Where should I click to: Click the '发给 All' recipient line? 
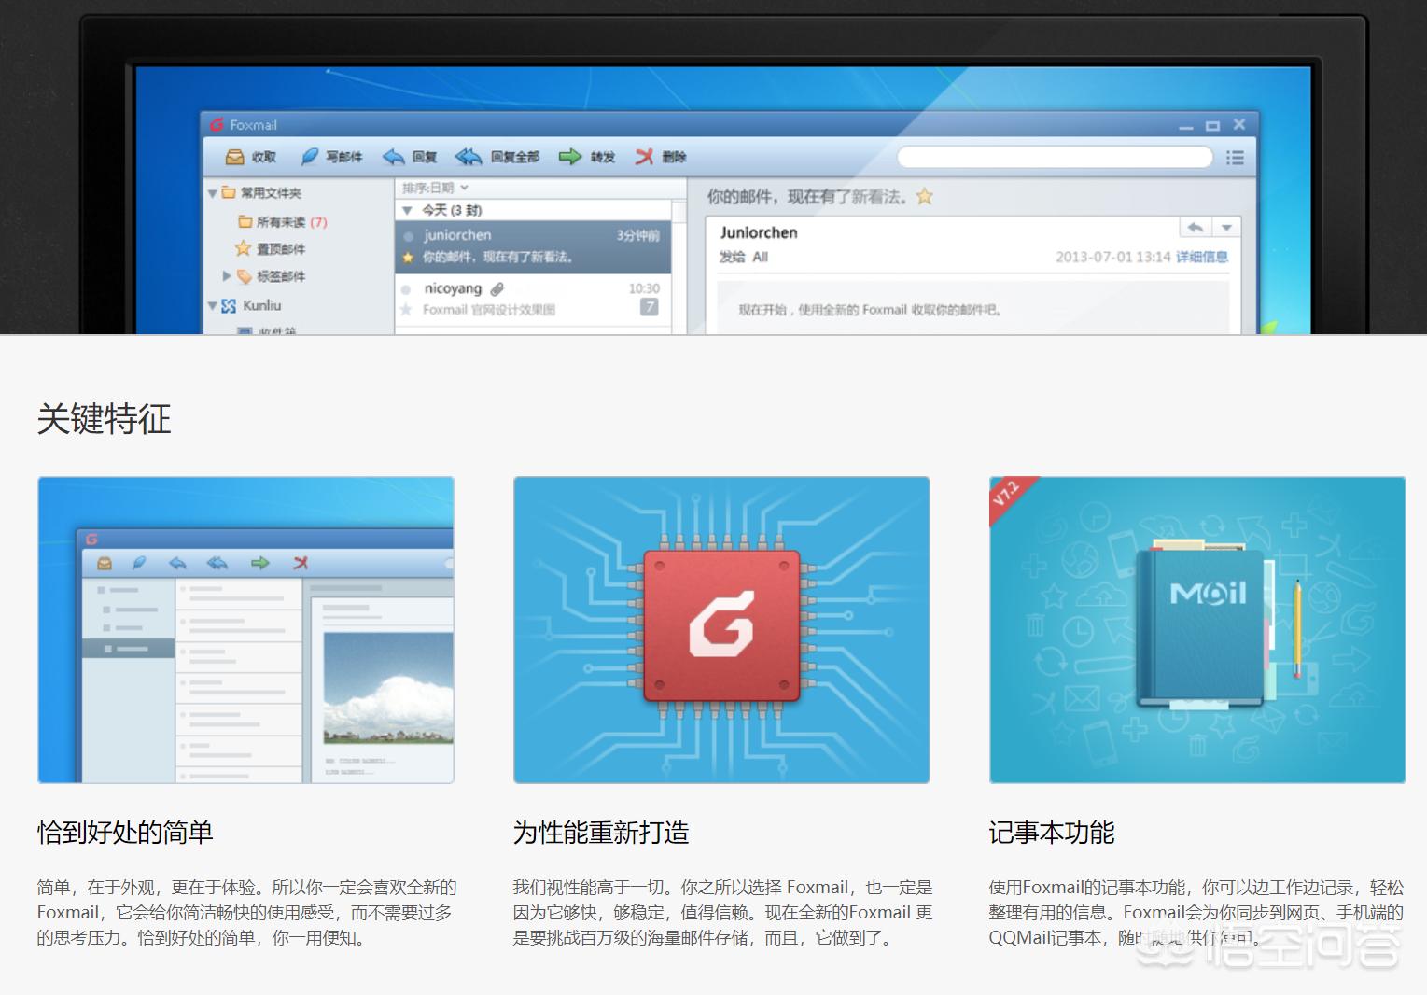744,257
